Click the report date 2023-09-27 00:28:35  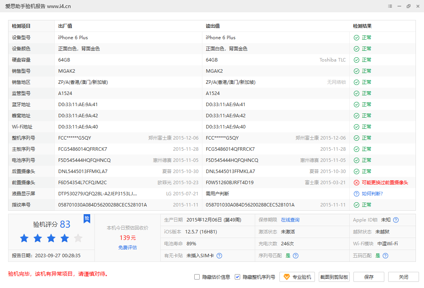click(x=57, y=256)
